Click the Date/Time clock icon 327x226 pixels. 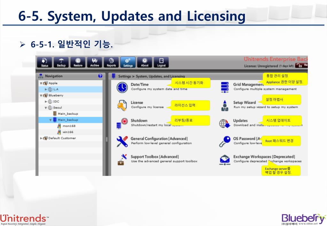click(x=122, y=87)
